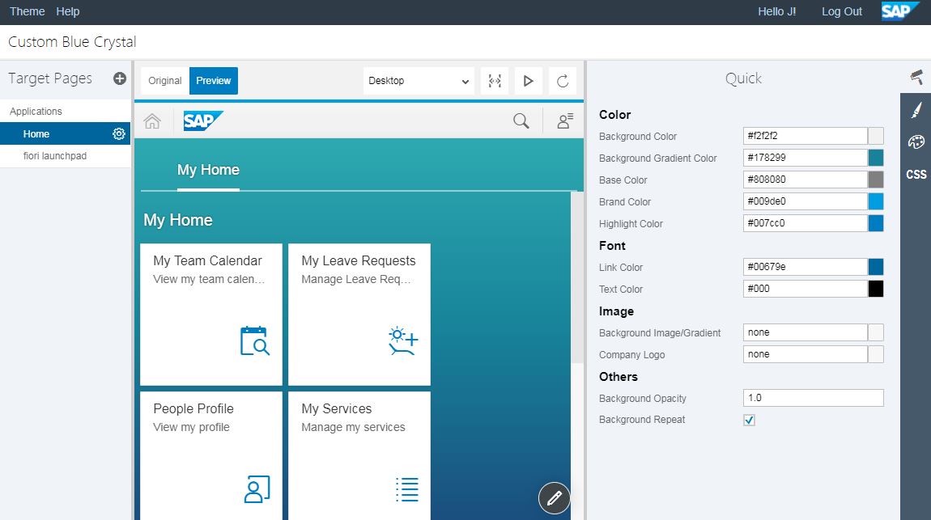Click the Log Out link
931x520 pixels.
(x=841, y=11)
